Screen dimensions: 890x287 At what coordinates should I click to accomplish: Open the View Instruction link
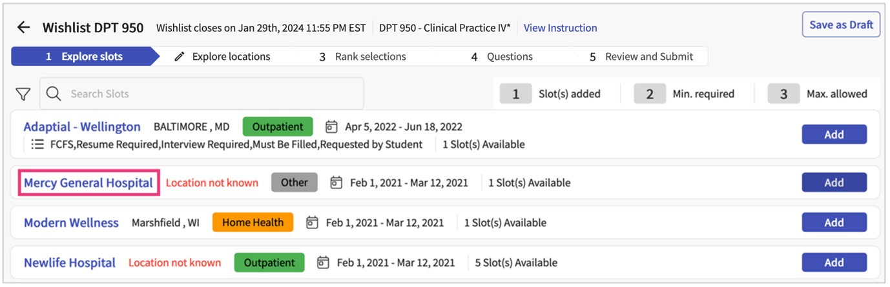[560, 28]
